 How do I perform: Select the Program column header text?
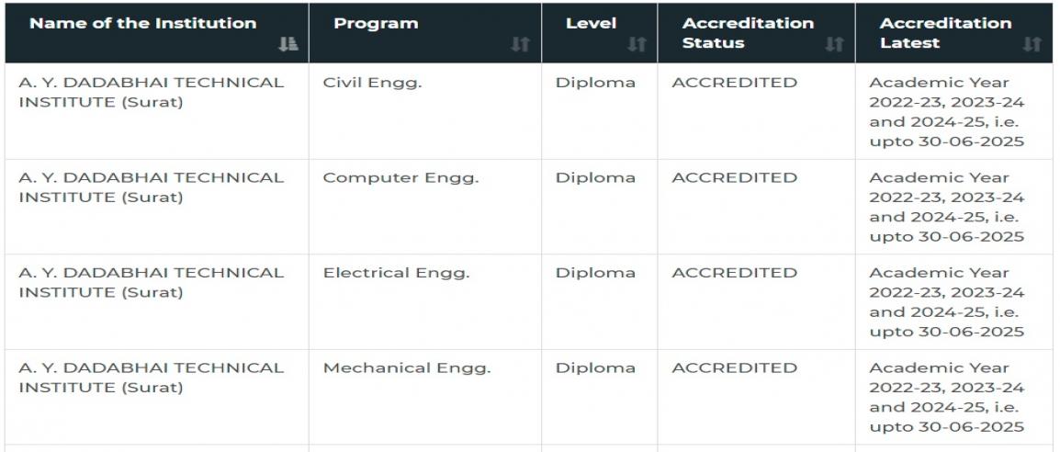376,24
